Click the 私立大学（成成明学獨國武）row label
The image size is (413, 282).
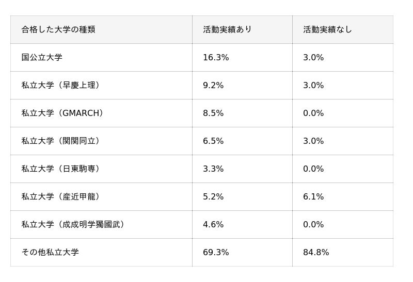tap(73, 224)
